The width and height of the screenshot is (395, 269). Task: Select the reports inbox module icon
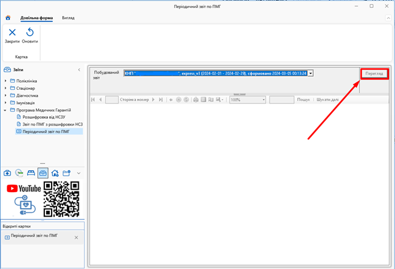[43, 173]
